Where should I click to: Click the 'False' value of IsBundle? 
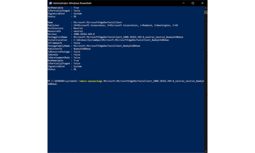[x=77, y=55]
